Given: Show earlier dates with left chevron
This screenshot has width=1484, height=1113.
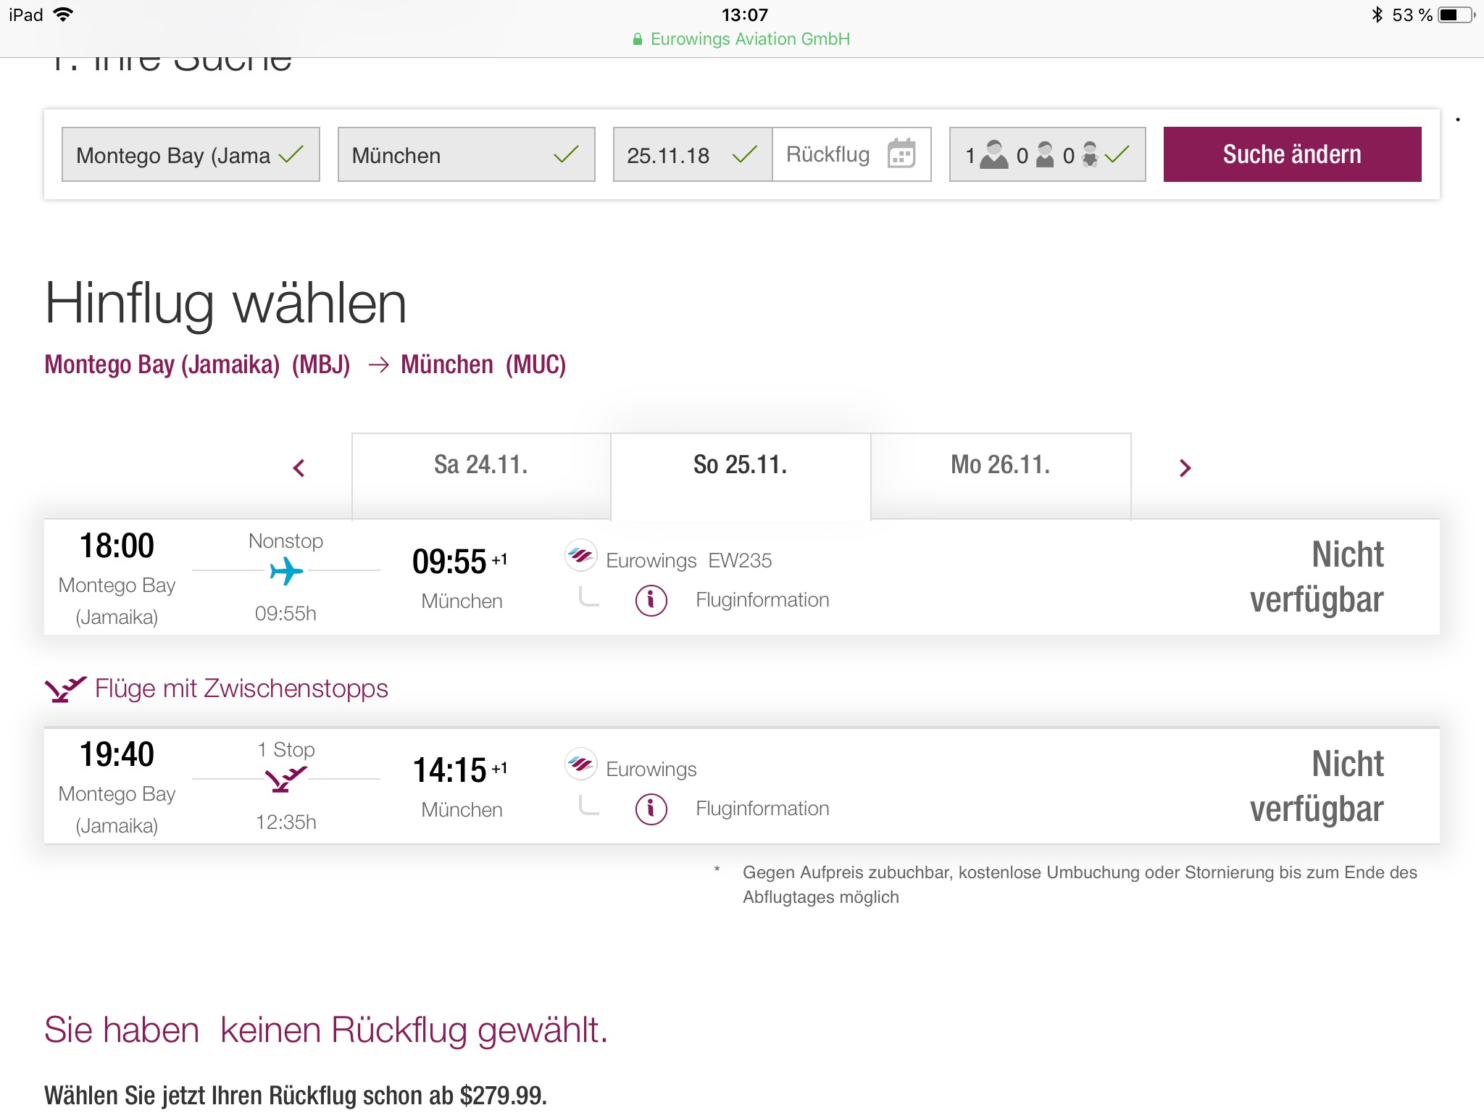Looking at the screenshot, I should pos(299,468).
